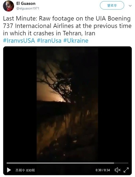Seek the video progress bar to the middle
Image resolution: width=135 pixels, height=177 pixels.
point(67,163)
